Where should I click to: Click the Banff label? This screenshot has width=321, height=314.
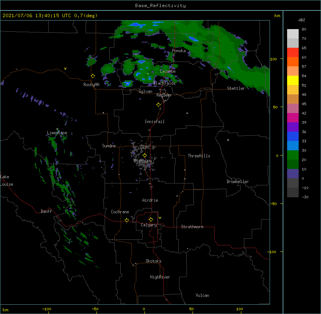[x=46, y=211]
